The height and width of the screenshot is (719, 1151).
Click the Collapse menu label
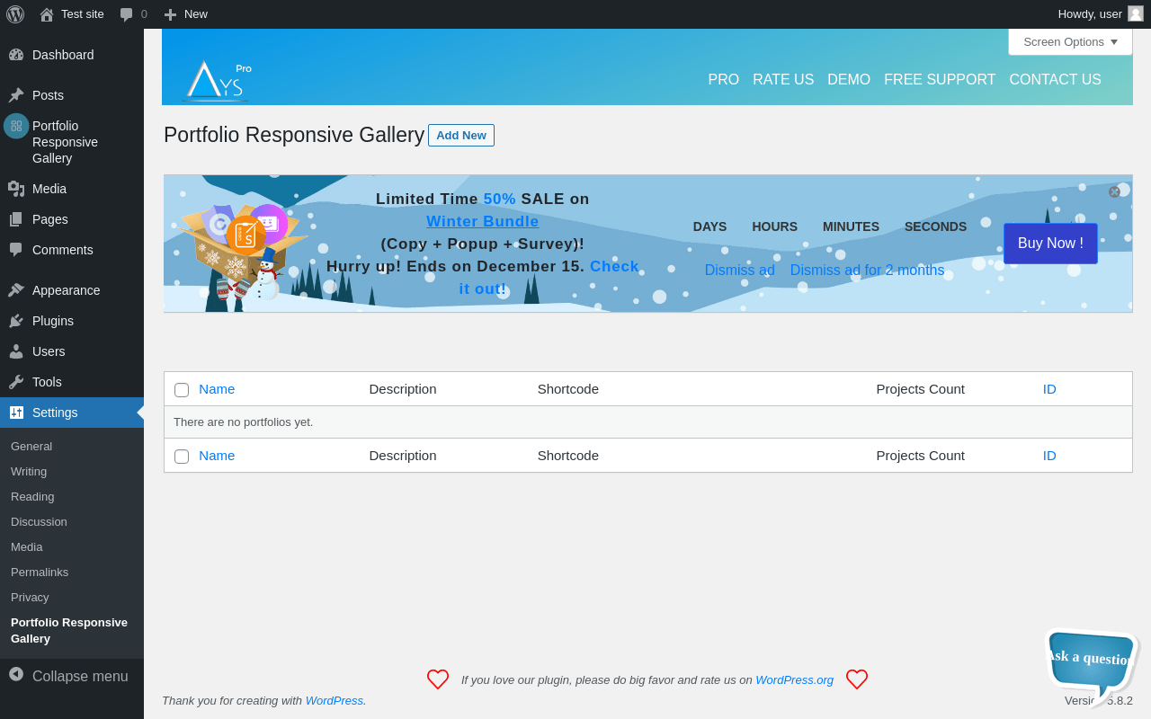click(80, 676)
